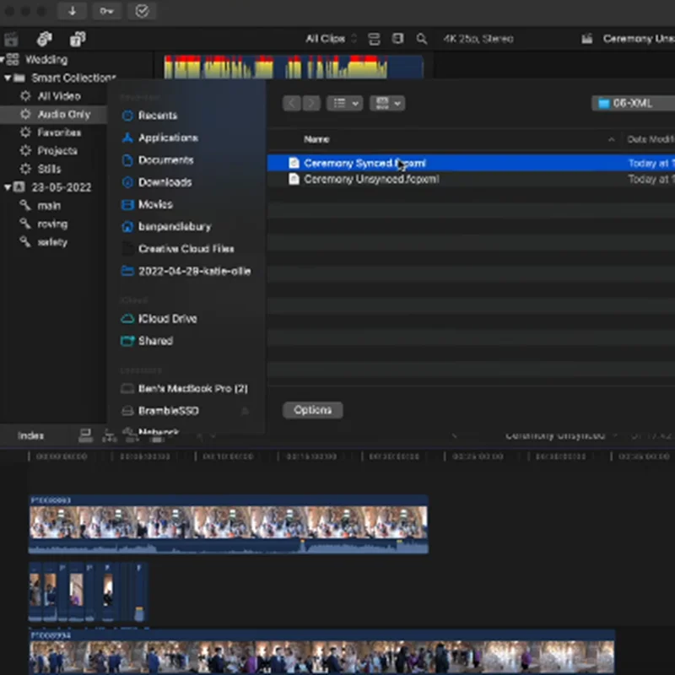Click the insert-clip icon in timeline toolbar
Screen dimensions: 675x675
110,436
